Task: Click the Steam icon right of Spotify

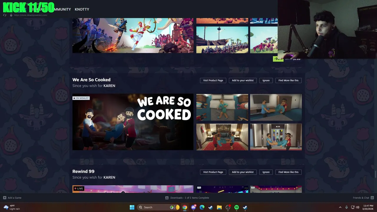Action: [245, 207]
